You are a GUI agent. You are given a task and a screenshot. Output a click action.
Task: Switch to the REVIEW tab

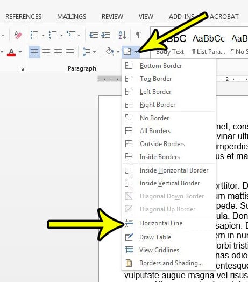click(x=112, y=17)
